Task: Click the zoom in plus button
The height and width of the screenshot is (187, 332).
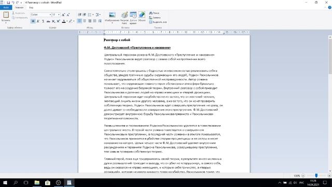Action: pos(329,176)
